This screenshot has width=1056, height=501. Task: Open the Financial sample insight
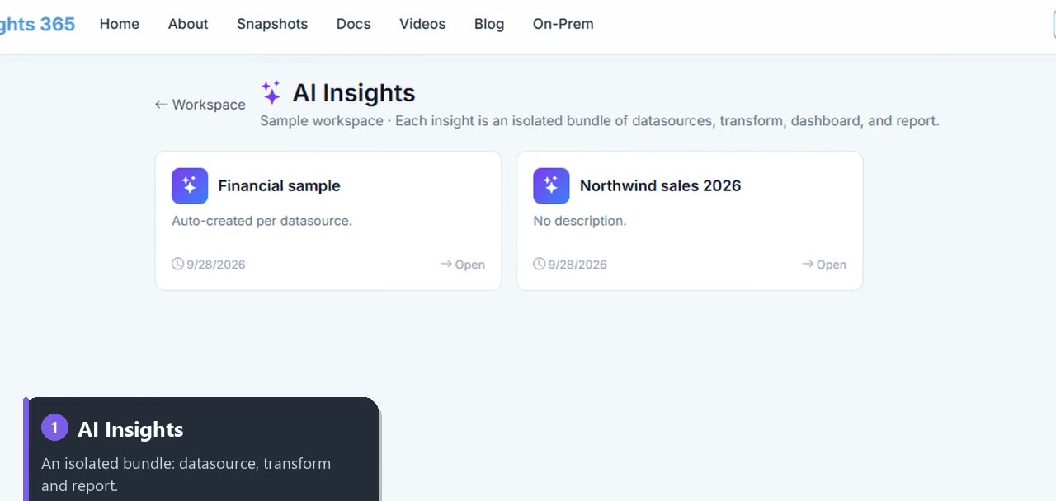(x=463, y=265)
